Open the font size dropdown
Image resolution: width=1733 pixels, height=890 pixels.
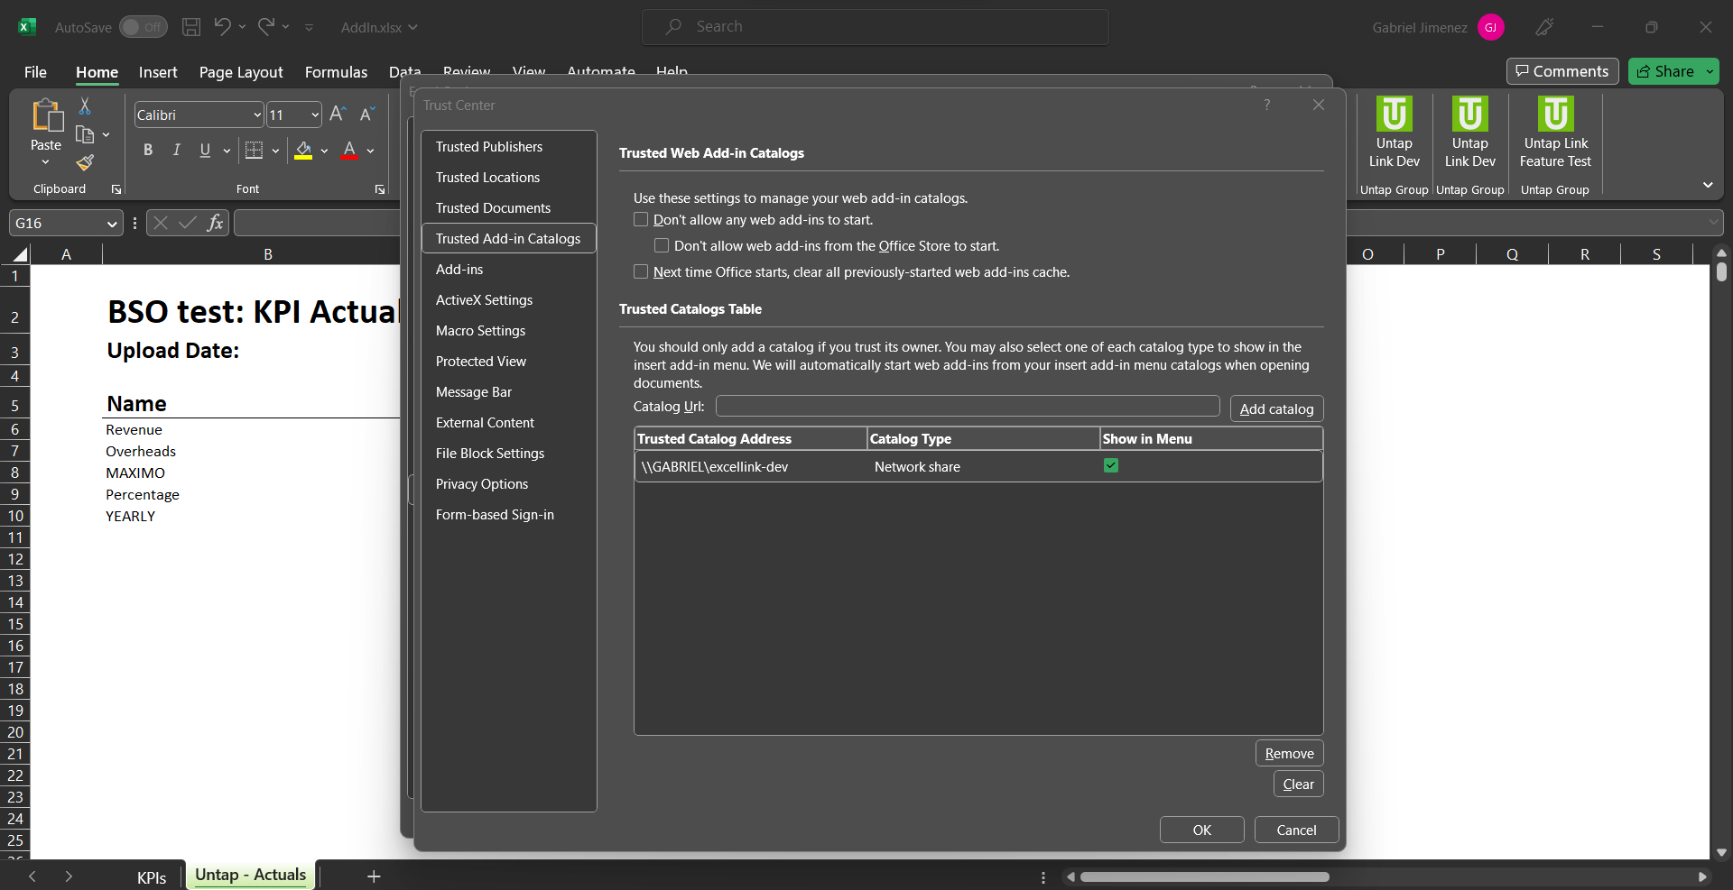(315, 115)
